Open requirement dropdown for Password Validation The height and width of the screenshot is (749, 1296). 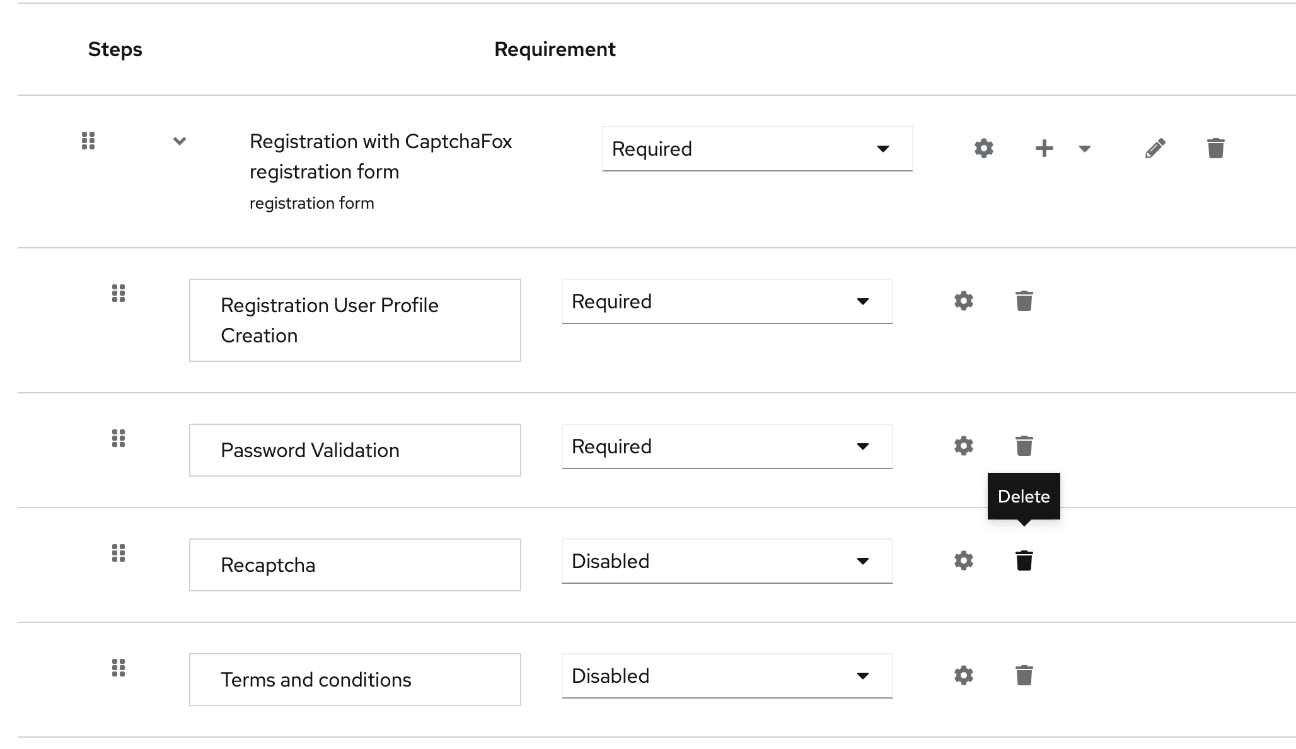coord(727,446)
